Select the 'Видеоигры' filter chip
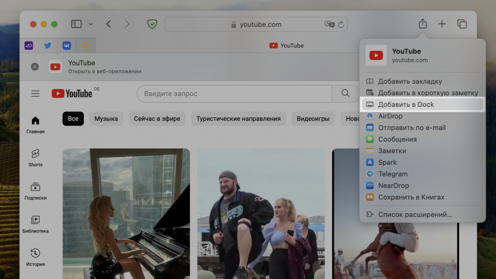 (x=313, y=118)
